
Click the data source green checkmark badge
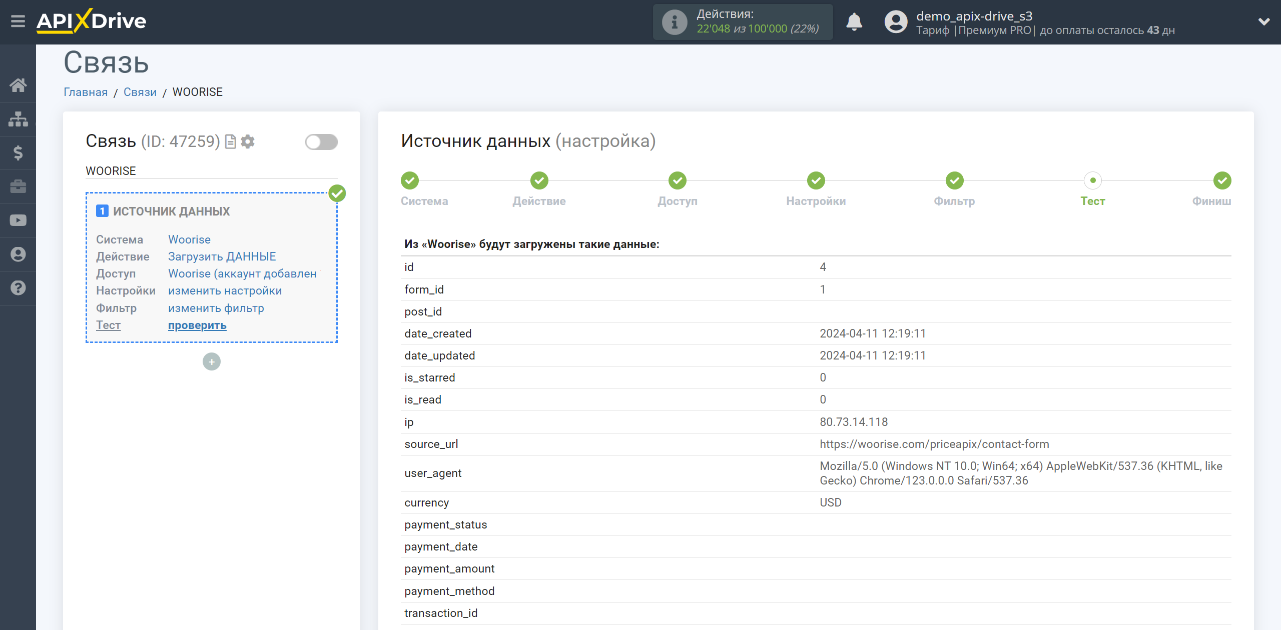[x=337, y=193]
